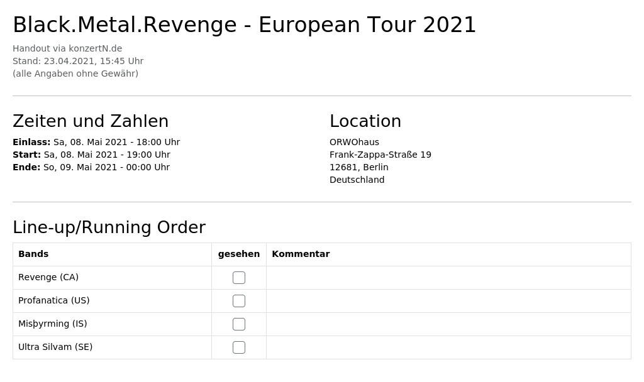Click the 'Handout via konzertN.de' text
Image resolution: width=644 pixels, height=382 pixels.
pyautogui.click(x=67, y=48)
